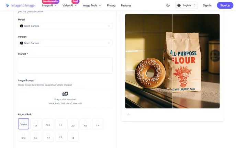Image resolution: width=236 pixels, height=148 pixels.
Task: Open the Pricing link
Action: coord(111,5)
